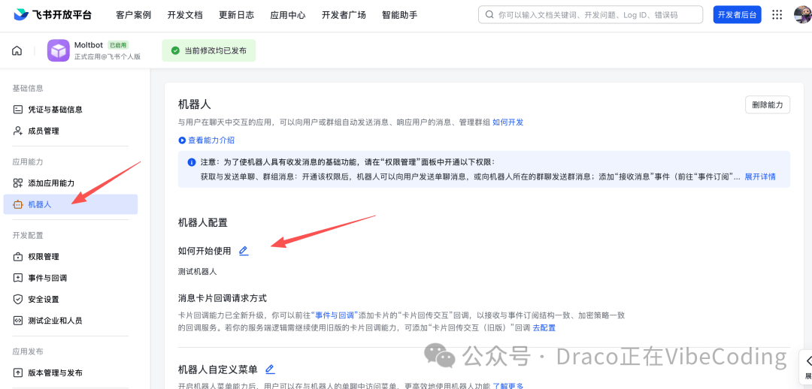Viewport: 812px width, 389px height.
Task: Open 版本管理与发布 in sidebar
Action: 55,372
